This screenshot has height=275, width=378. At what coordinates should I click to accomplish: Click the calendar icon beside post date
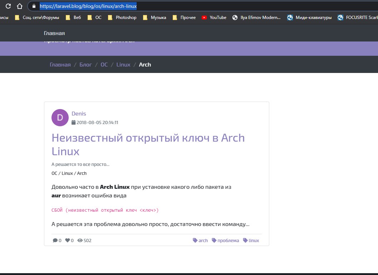click(x=74, y=122)
